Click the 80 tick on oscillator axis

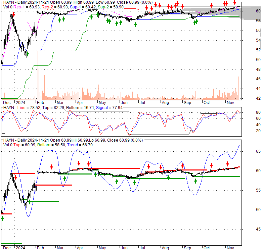coord(258,112)
